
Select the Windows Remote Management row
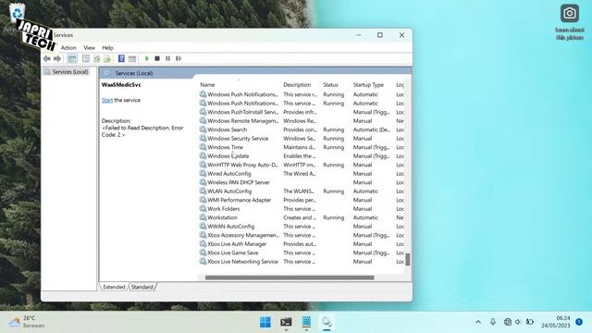(302, 121)
